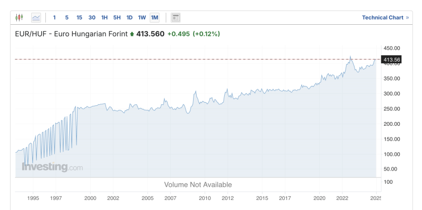Click the EUR/HUF Euro Hungarian Forint title
The image size is (422, 210).
[71, 34]
